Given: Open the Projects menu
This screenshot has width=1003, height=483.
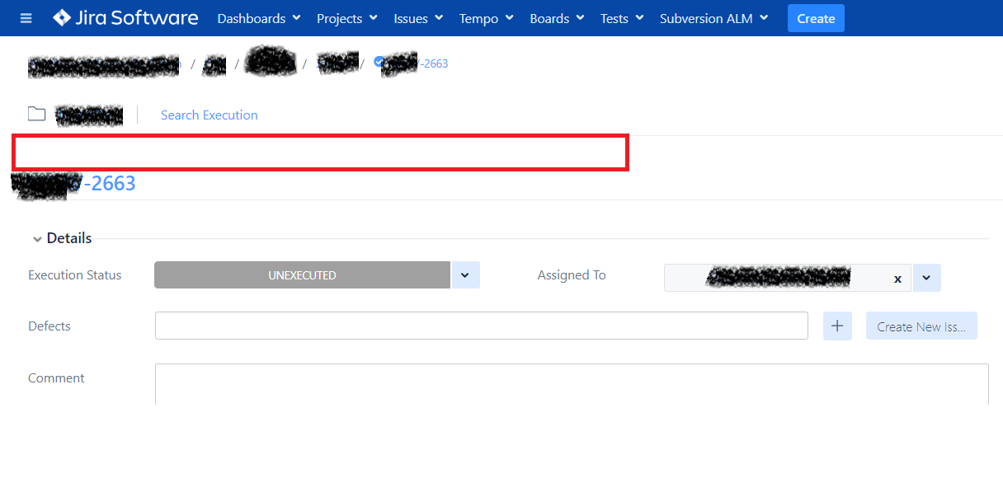Looking at the screenshot, I should tap(347, 18).
